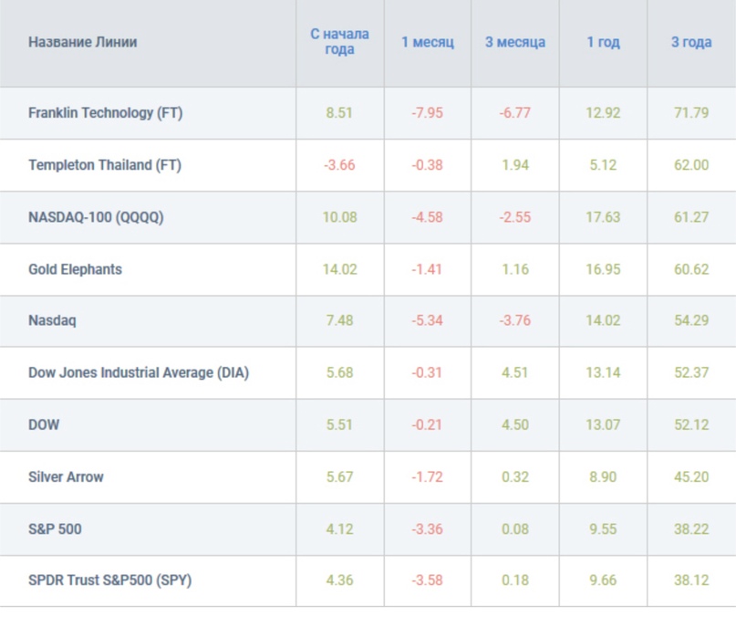
Task: Click DOW row 1-year value 13.07
Action: [603, 424]
